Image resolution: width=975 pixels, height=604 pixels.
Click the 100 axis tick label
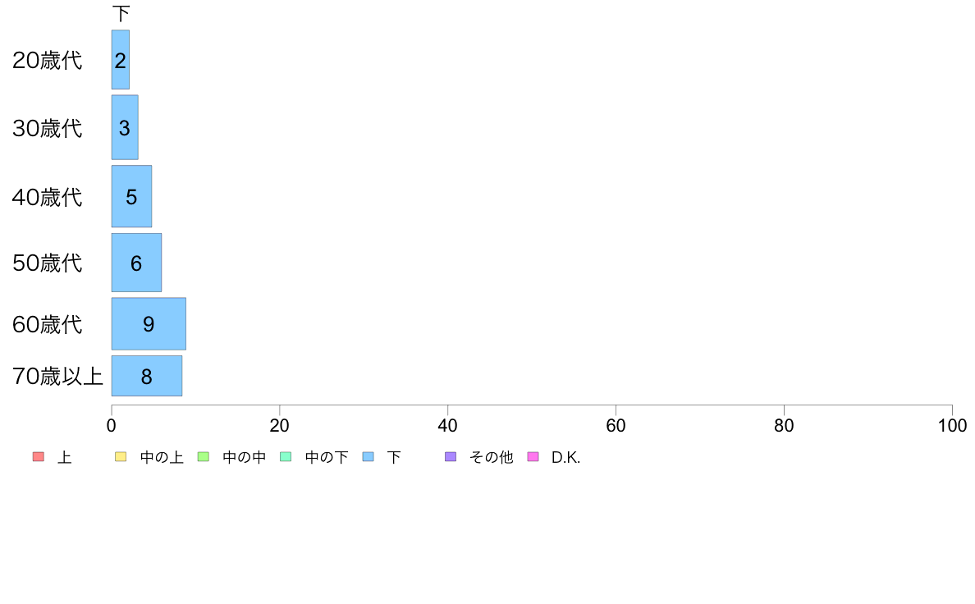tap(952, 425)
